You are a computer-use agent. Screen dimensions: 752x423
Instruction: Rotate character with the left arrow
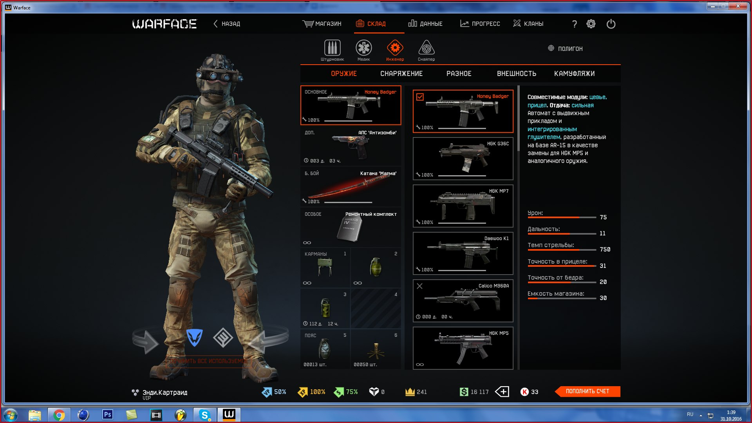click(146, 342)
